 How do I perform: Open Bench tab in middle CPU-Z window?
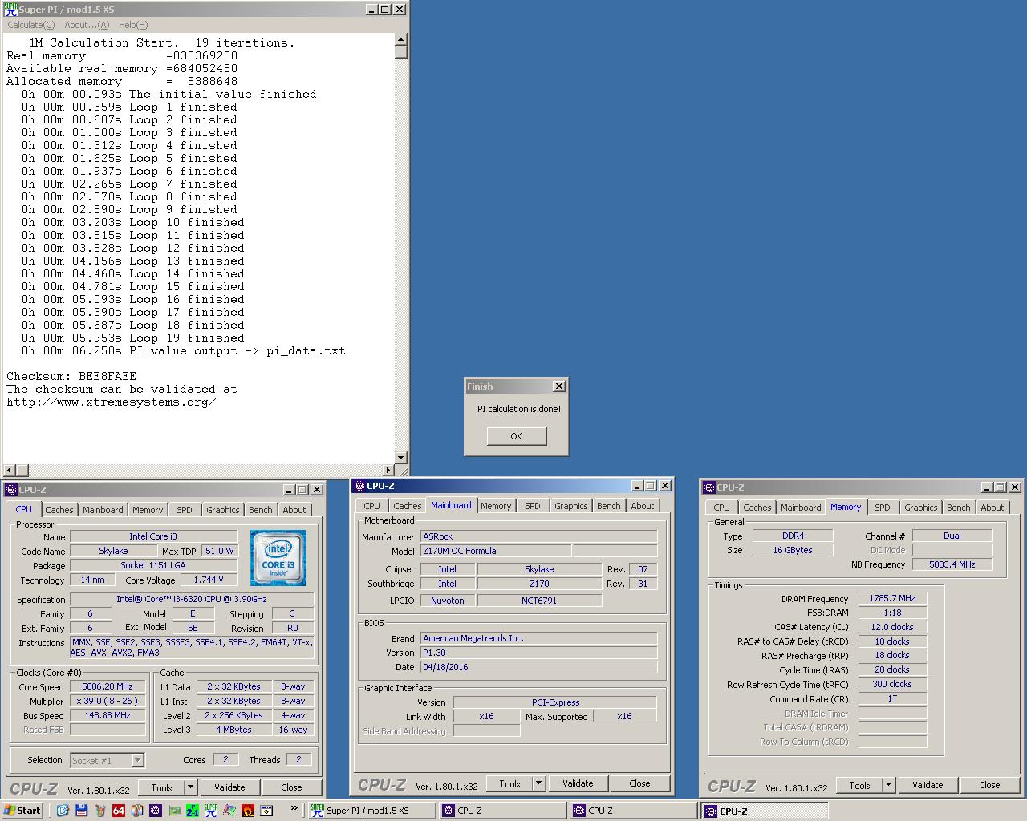pos(608,506)
